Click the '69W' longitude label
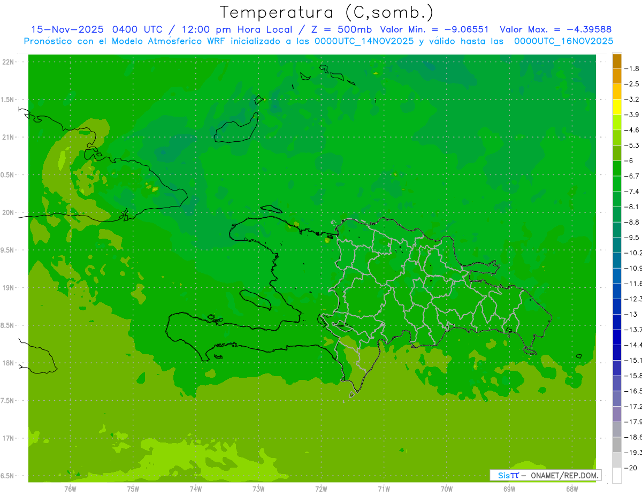The image size is (642, 496). coord(509,489)
